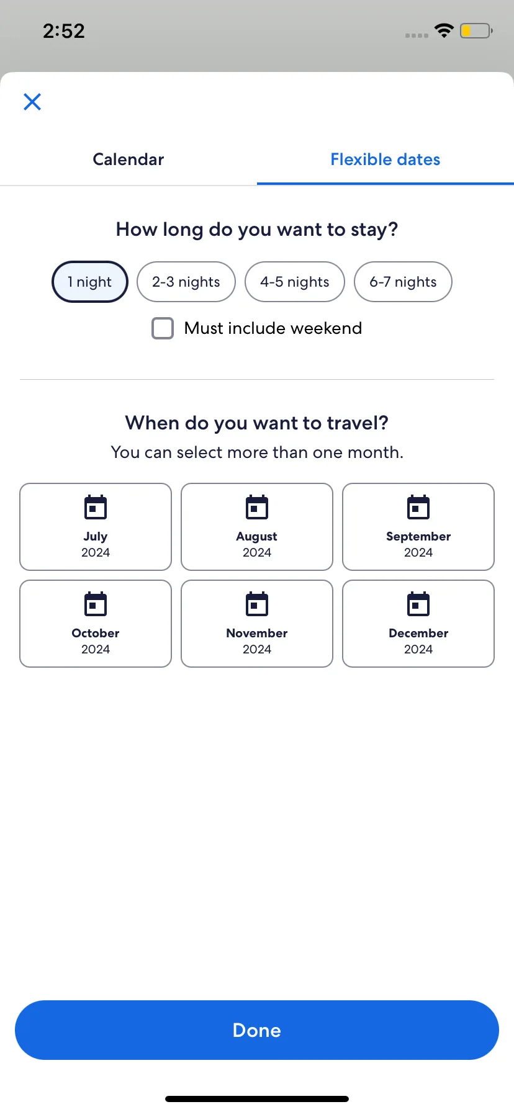The width and height of the screenshot is (514, 1112).
Task: Tap the July 2024 calendar icon
Action: 96,507
